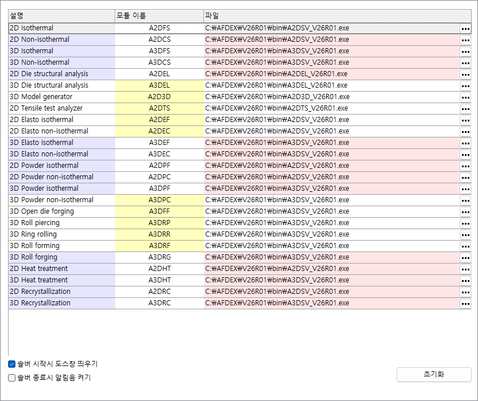Uncheck 솔버 시작시 도스창 띄우기 checkbox
Viewport: 478px width, 401px height.
click(11, 364)
